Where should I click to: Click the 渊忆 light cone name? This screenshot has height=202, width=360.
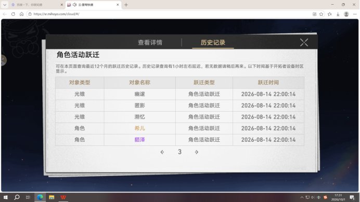139,117
